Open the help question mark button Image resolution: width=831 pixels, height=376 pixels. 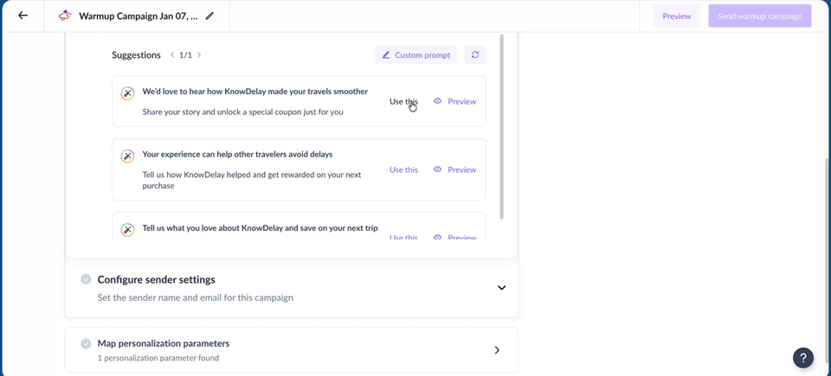coord(803,358)
